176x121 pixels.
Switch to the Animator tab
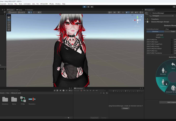pos(29,10)
